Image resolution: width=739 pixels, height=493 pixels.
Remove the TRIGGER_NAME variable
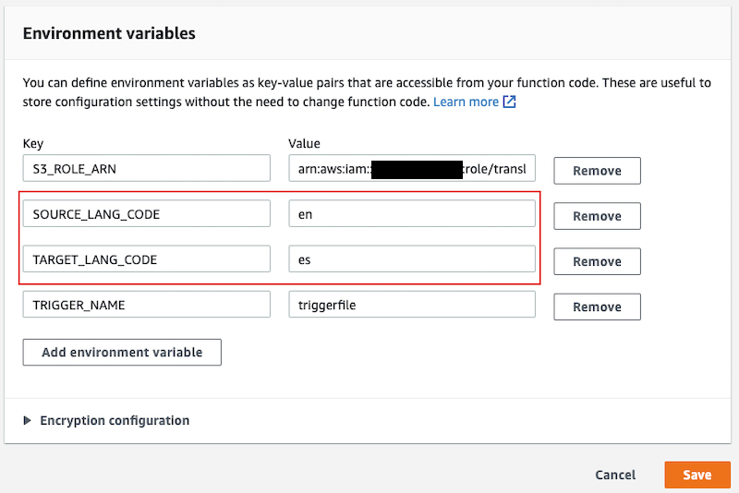click(597, 307)
